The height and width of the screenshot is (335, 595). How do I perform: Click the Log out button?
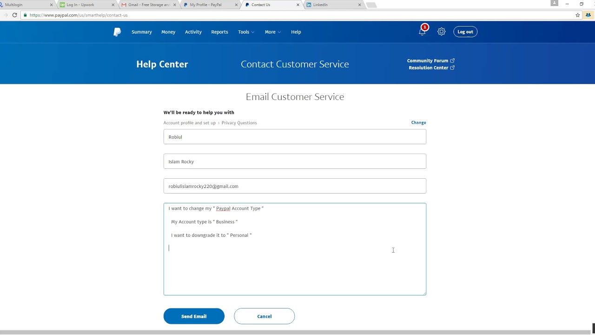465,32
